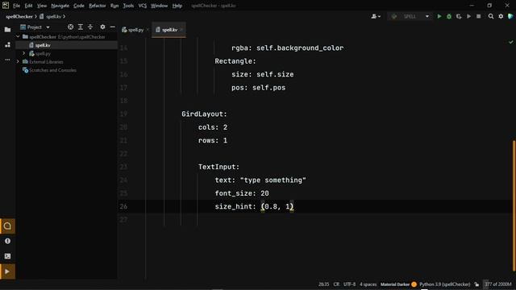Viewport: 516px width, 290px height.
Task: Change 4 spaces indent setting
Action: tap(368, 284)
